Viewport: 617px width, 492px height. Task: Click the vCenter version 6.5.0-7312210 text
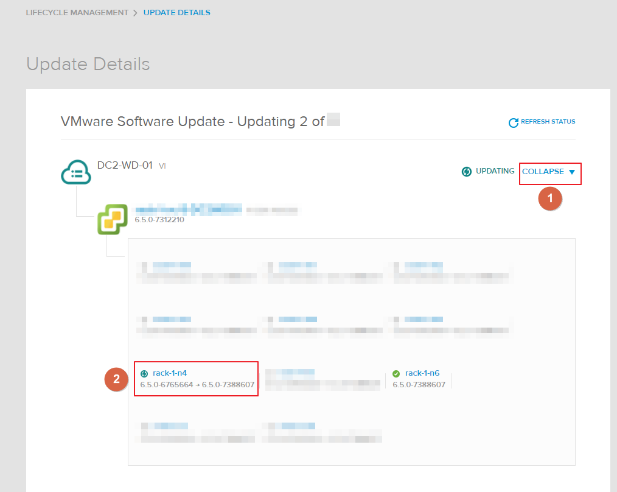(159, 220)
